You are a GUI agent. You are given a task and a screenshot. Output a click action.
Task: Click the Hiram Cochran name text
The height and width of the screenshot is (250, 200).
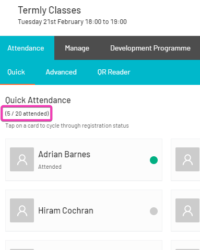pos(66,210)
